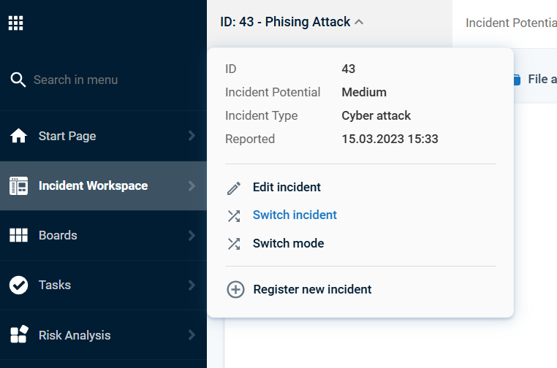
Task: Select the Risk Analysis blocks icon
Action: click(19, 334)
